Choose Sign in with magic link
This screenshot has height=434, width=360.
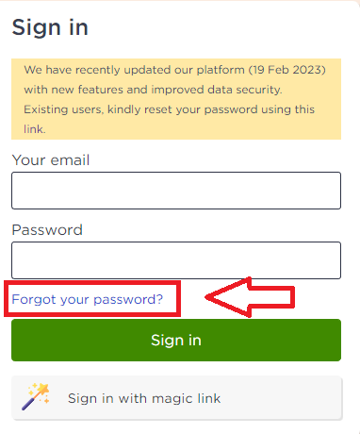click(x=177, y=398)
